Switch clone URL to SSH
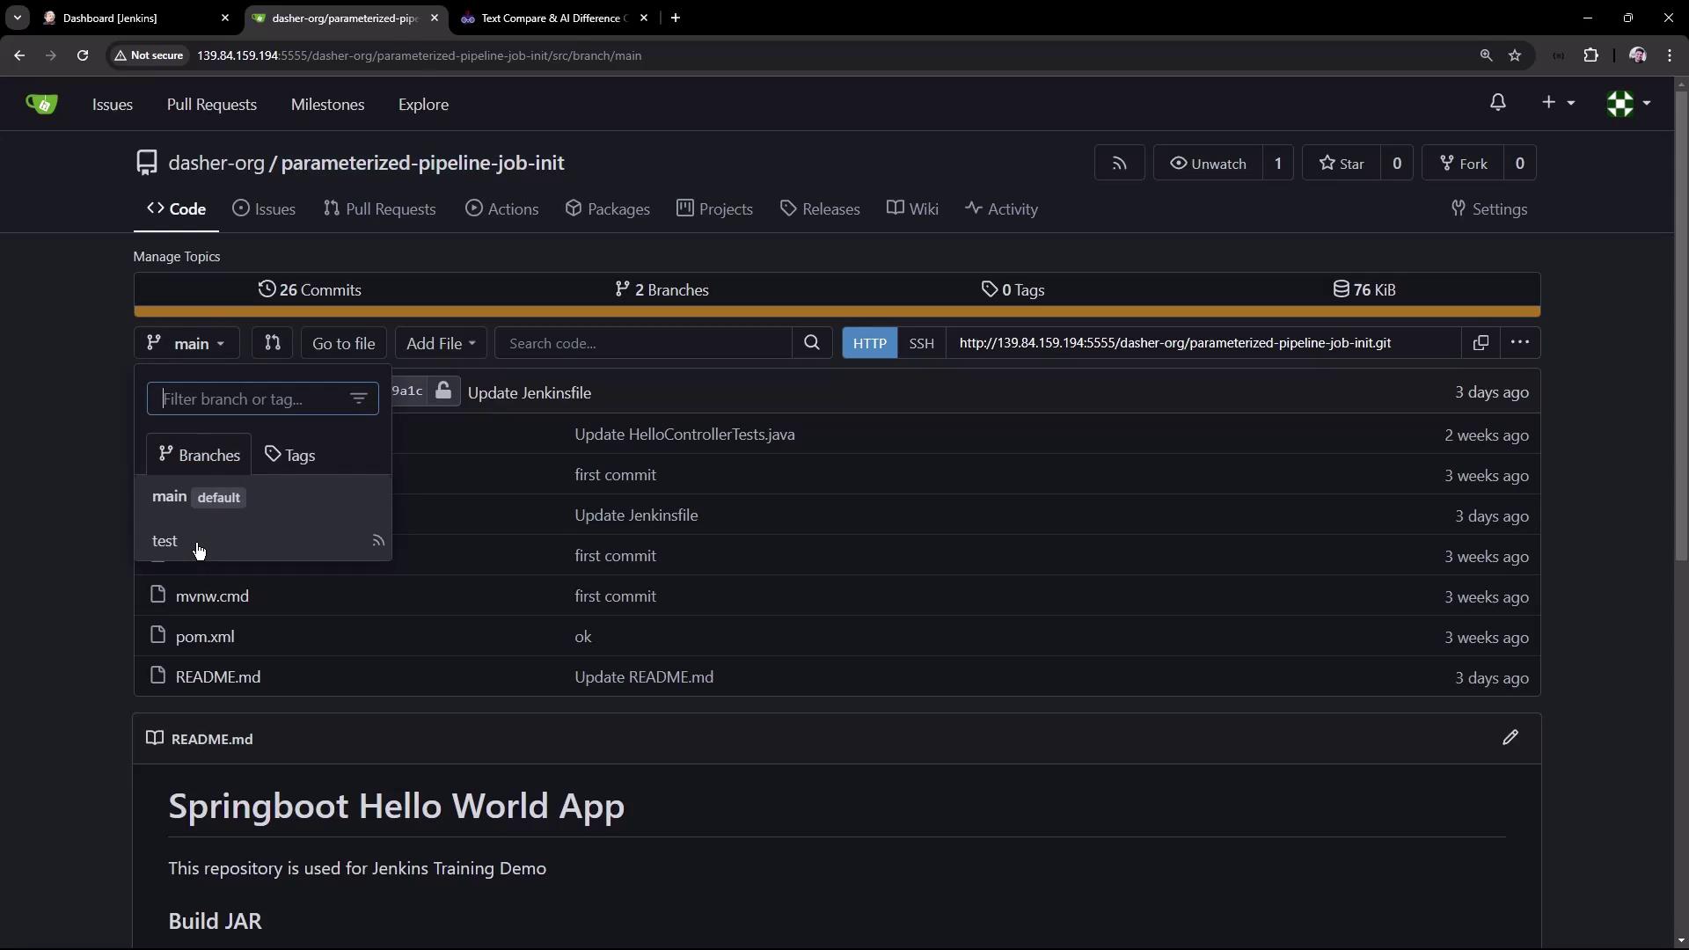Screen dimensions: 1689x950 point(921,343)
